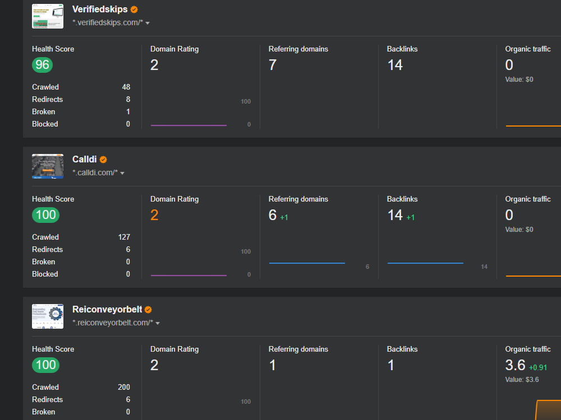
Task: Click the Calldi verified badge icon
Action: [103, 160]
